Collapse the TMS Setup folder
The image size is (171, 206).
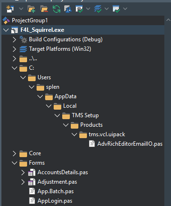click(x=57, y=115)
